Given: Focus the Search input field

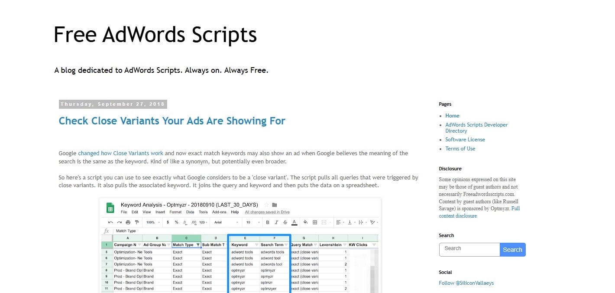Looking at the screenshot, I should [x=469, y=250].
